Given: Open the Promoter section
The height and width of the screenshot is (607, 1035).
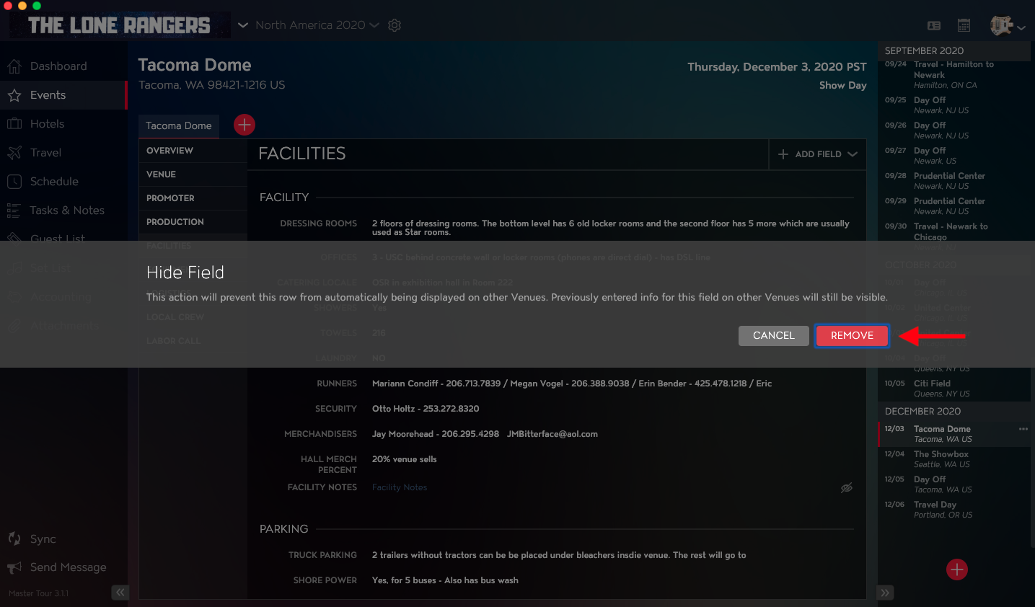Looking at the screenshot, I should pyautogui.click(x=193, y=198).
